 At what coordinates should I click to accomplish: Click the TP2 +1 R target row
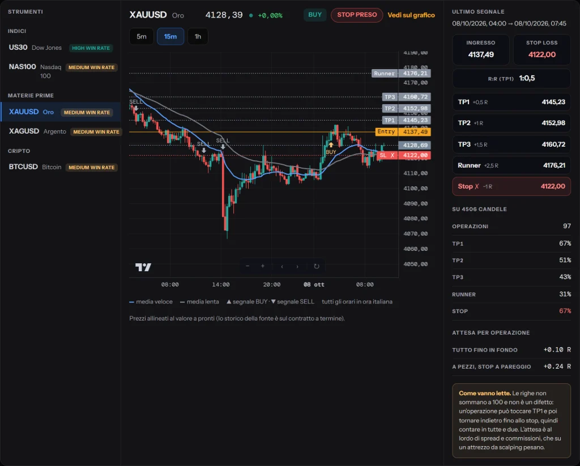511,123
